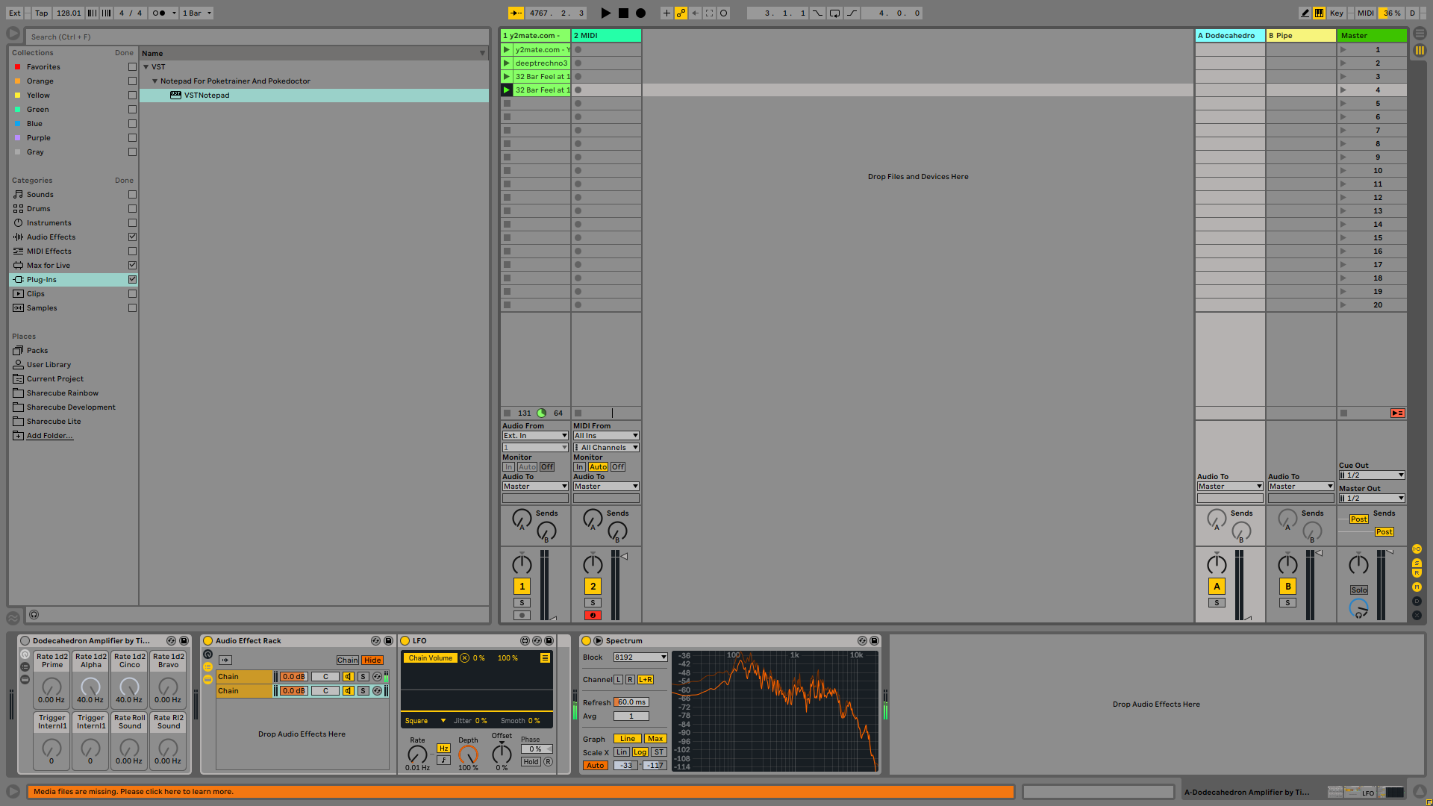Enable the Samples category checkbox

pos(132,308)
